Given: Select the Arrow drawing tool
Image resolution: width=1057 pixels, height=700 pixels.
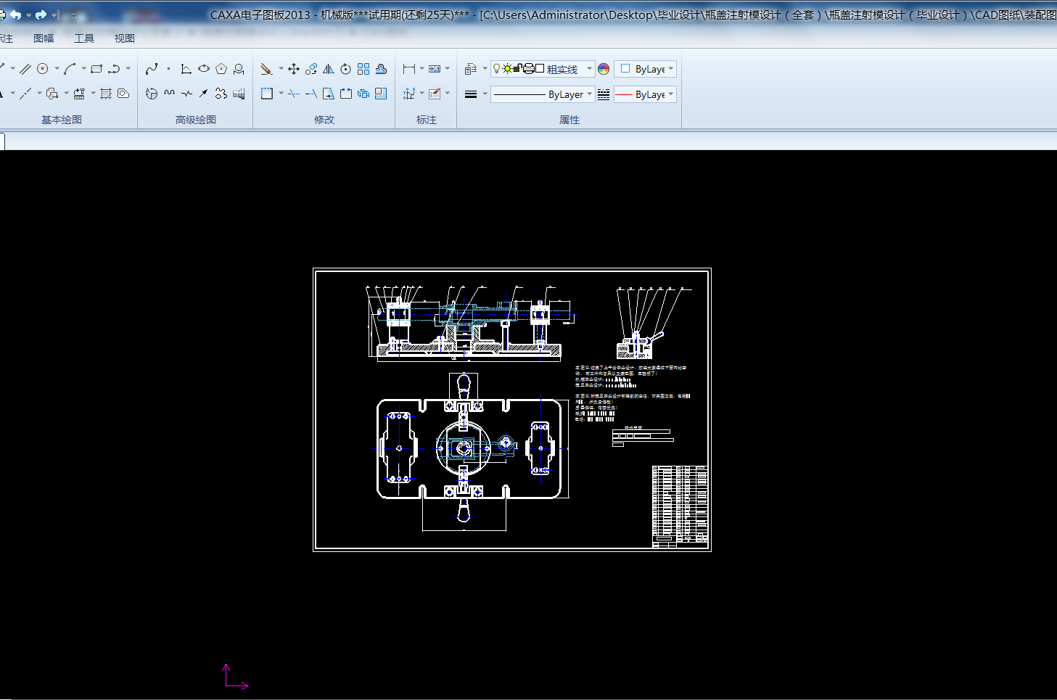Looking at the screenshot, I should (204, 94).
